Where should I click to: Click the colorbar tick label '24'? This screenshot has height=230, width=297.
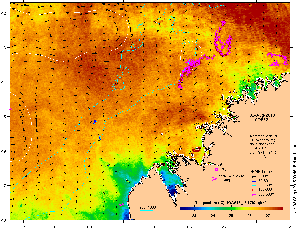tap(213, 216)
